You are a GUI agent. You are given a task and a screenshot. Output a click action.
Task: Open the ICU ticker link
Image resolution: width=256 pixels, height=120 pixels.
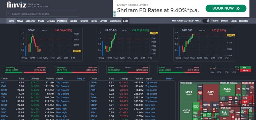[92, 94]
